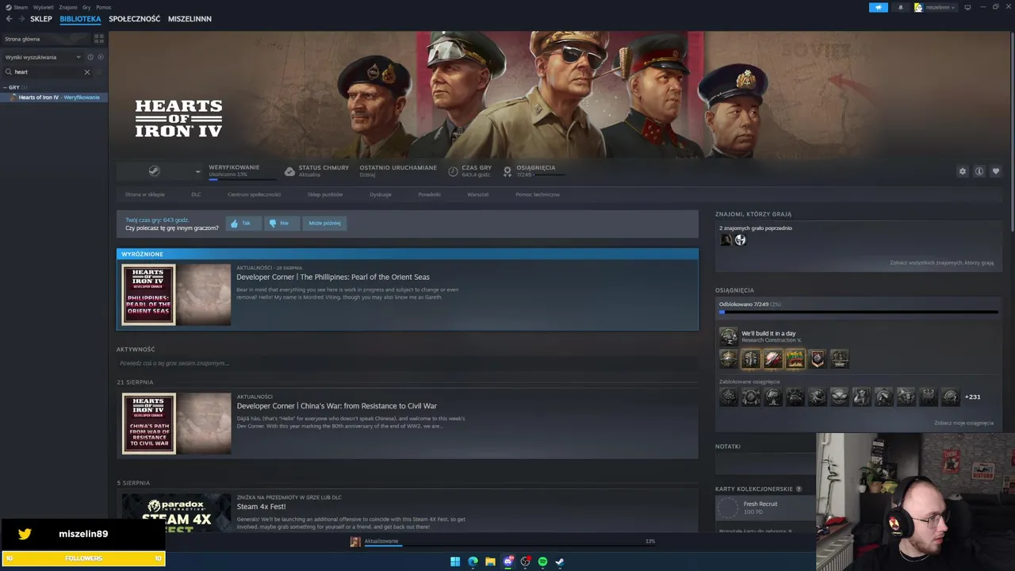Expand the Wyniki wyszukiwania dropdown
The width and height of the screenshot is (1015, 571).
point(42,57)
